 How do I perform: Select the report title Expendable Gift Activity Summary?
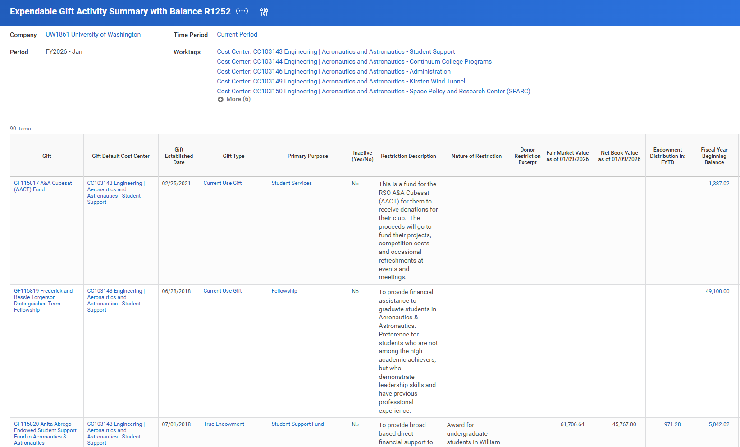click(120, 11)
